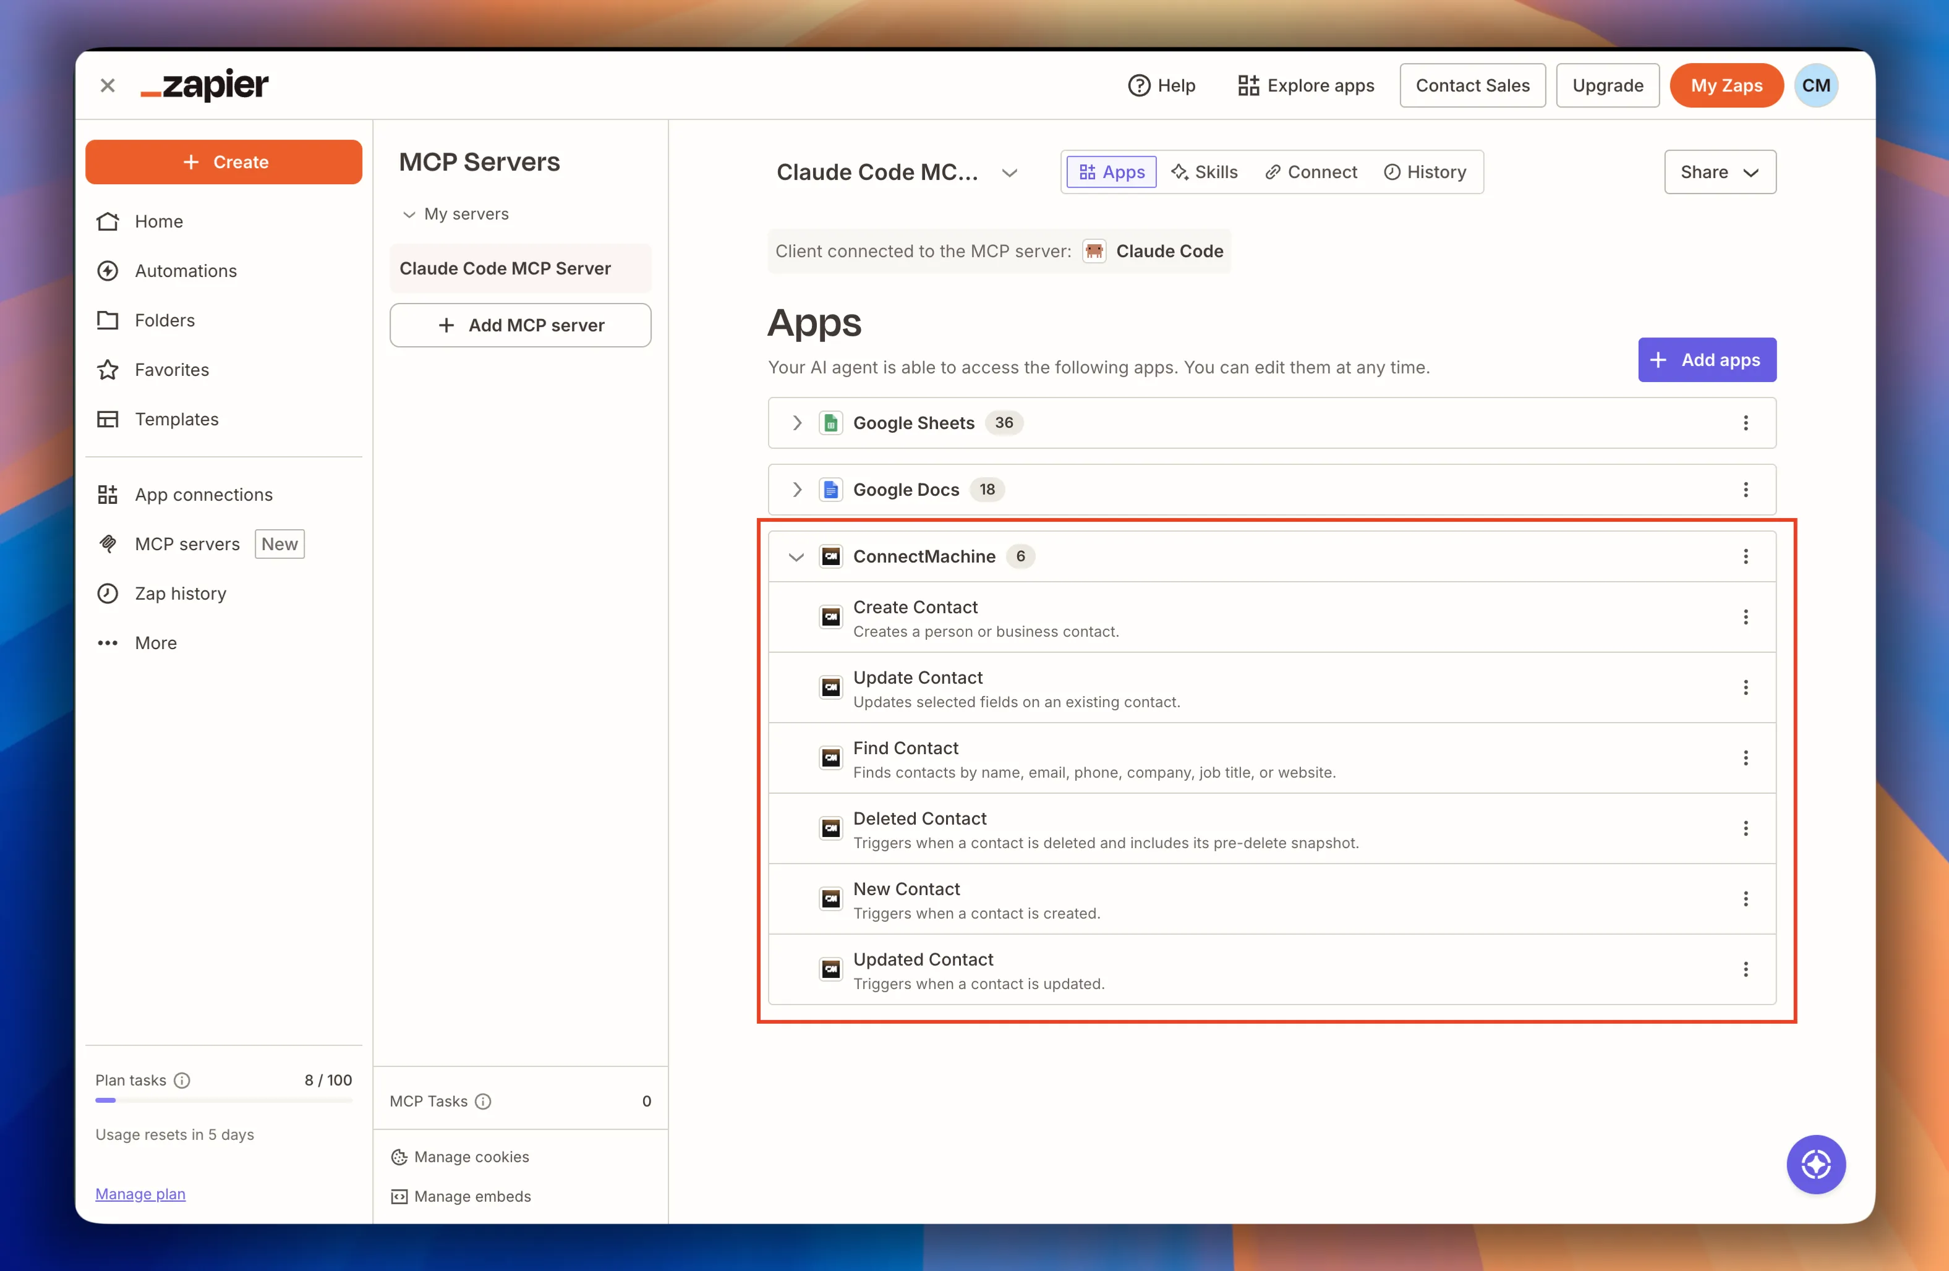
Task: Switch to the Connect tab
Action: [x=1310, y=172]
